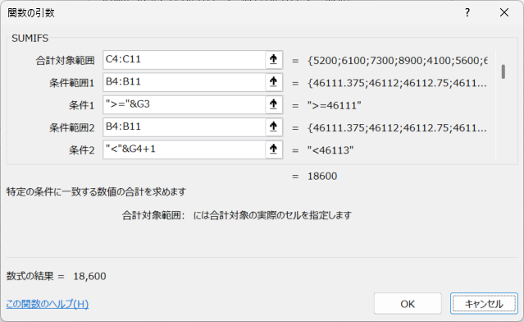524x322 pixels.
Task: Close the 関数の引数 dialog
Action: (504, 12)
